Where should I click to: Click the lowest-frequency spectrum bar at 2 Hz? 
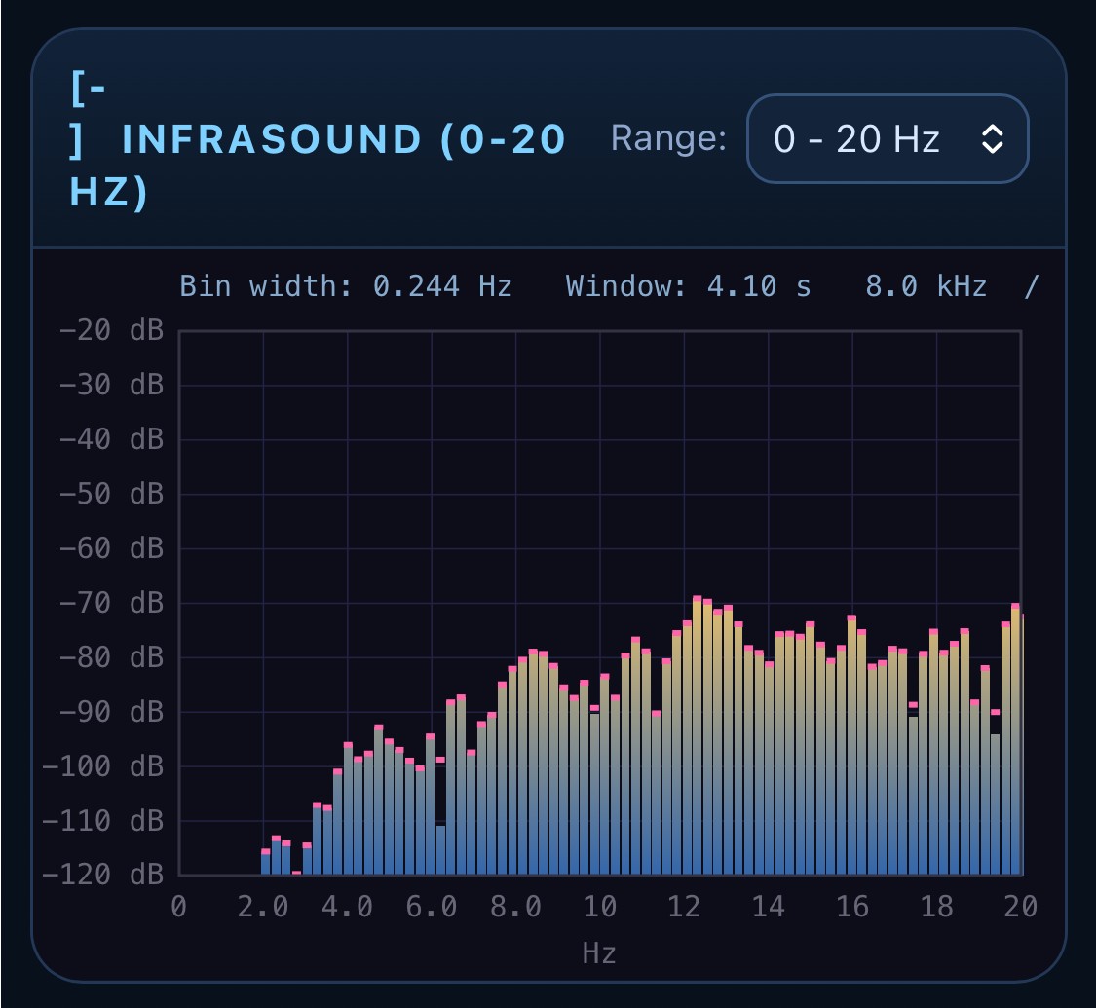[266, 862]
